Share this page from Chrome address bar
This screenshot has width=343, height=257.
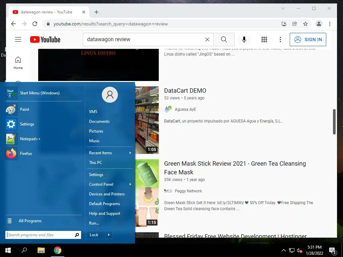295,24
